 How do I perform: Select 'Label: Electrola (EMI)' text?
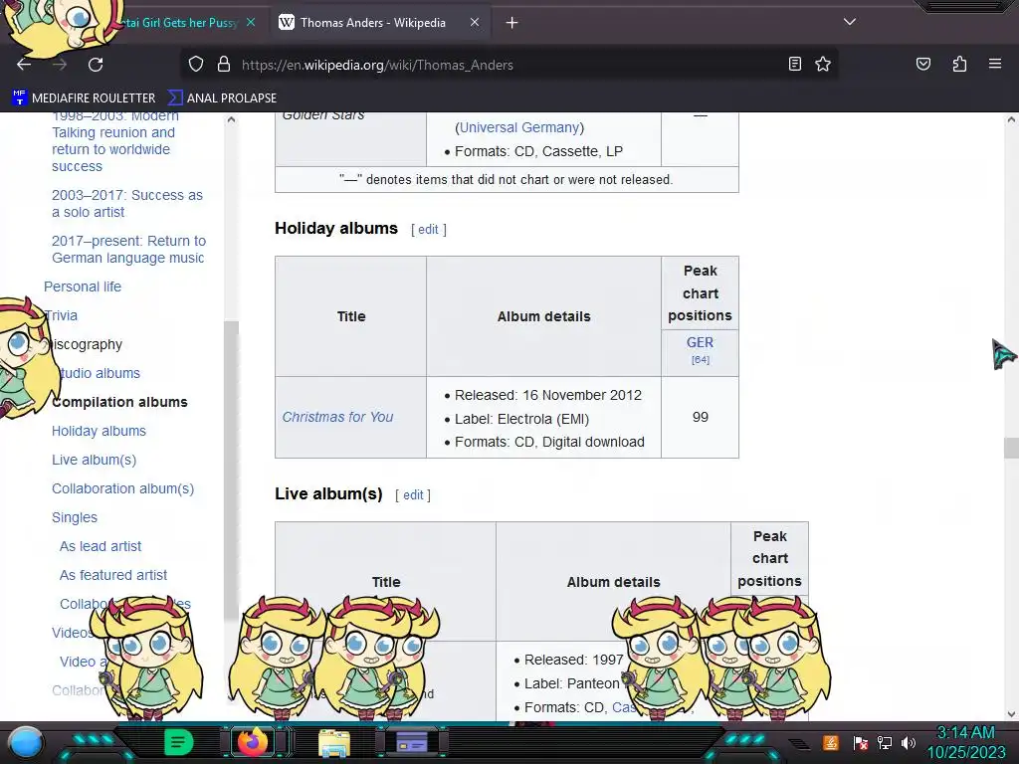click(521, 419)
